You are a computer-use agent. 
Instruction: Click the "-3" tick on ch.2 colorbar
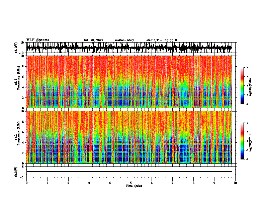tap(247, 123)
